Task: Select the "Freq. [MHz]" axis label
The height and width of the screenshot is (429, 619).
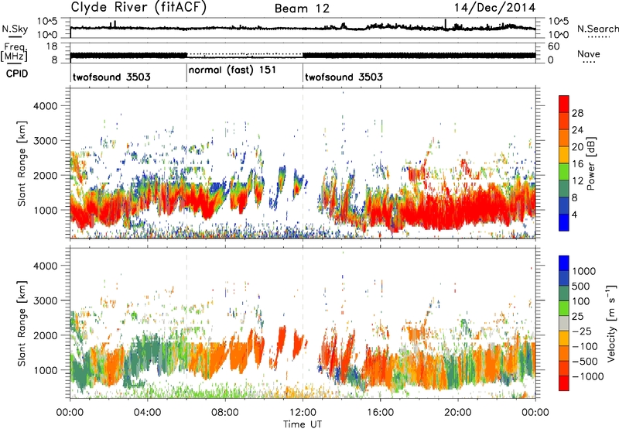Action: click(x=14, y=52)
